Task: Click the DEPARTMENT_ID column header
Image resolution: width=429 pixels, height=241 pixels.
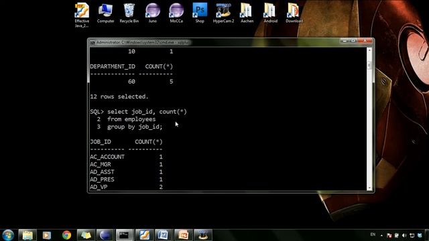Action: click(x=113, y=66)
